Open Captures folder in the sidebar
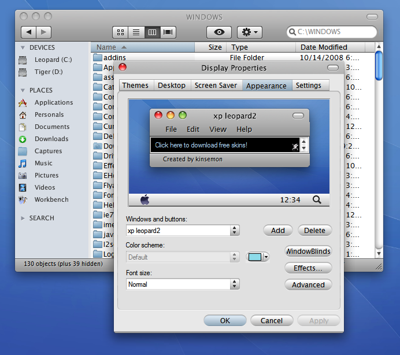Screen dimensions: 400x355 [x=40, y=151]
